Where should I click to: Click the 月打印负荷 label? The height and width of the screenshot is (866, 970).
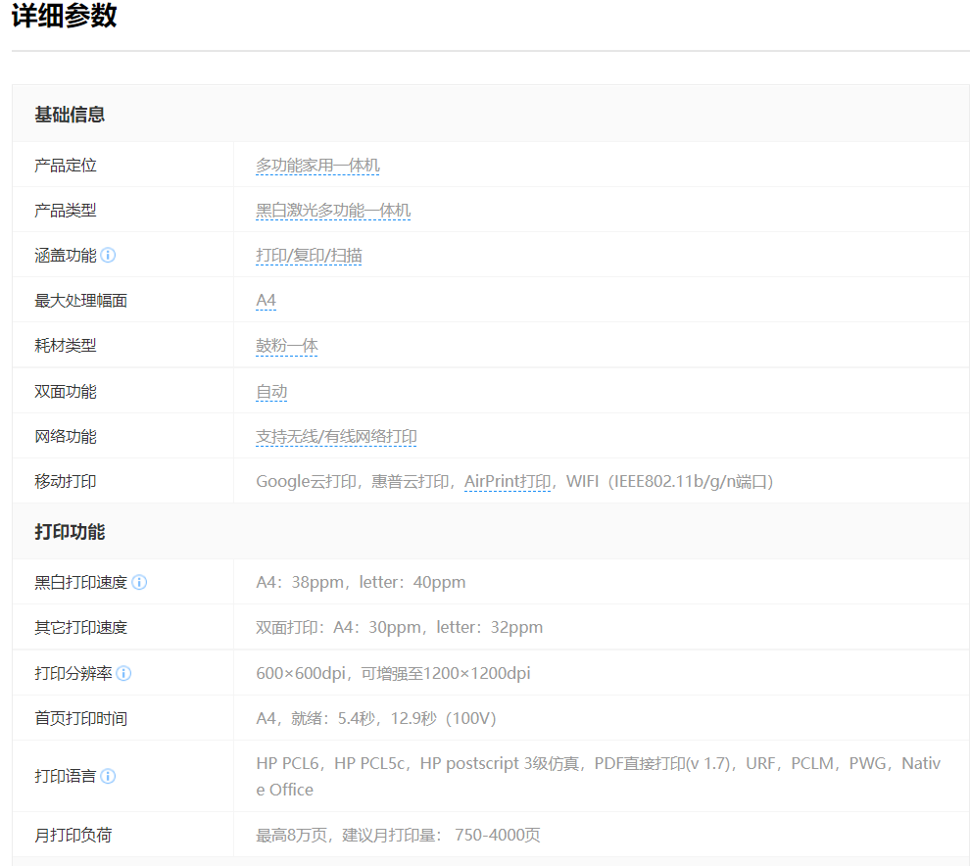(73, 835)
